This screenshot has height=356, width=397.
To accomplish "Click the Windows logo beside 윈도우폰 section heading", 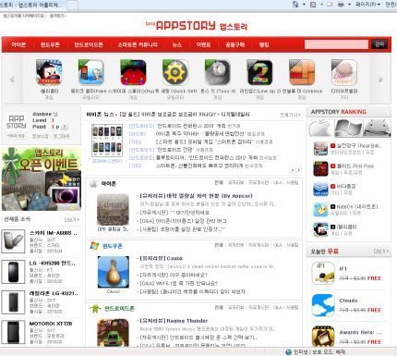I will 94,246.
